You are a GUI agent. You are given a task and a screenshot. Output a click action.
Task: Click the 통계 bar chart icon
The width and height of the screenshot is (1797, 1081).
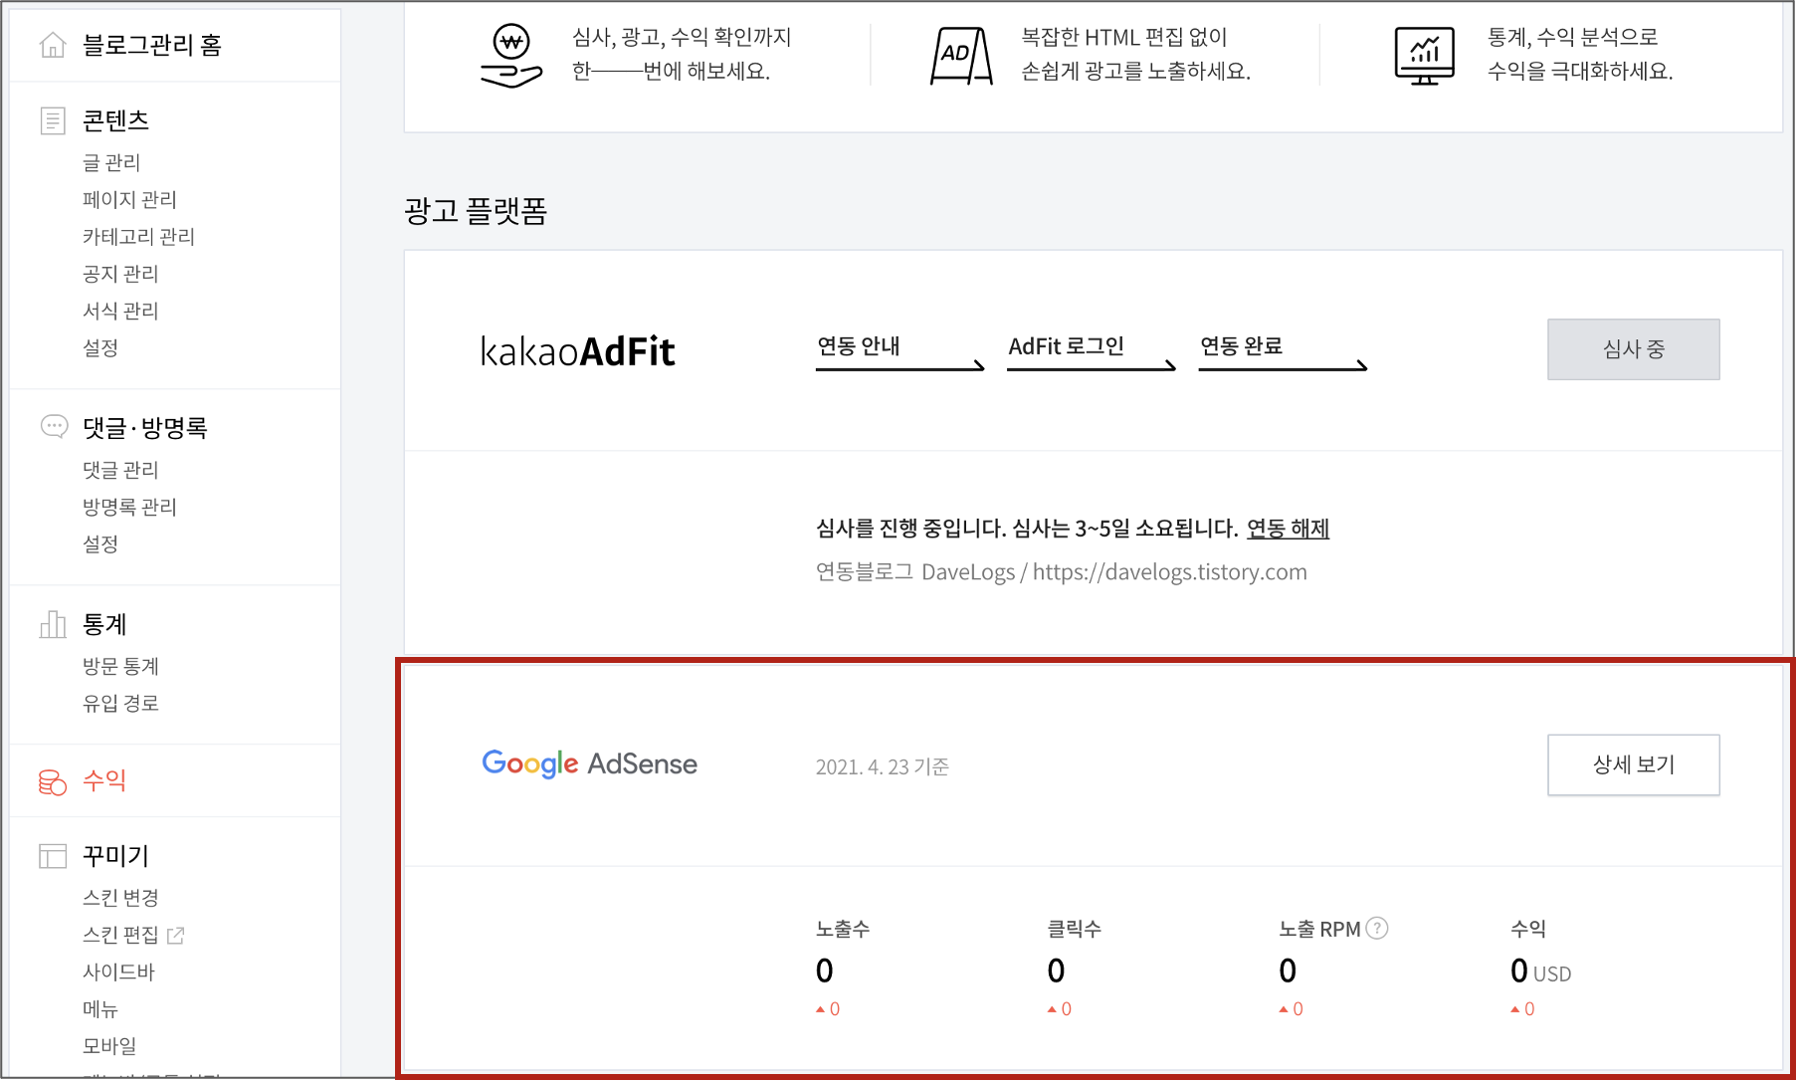tap(53, 624)
